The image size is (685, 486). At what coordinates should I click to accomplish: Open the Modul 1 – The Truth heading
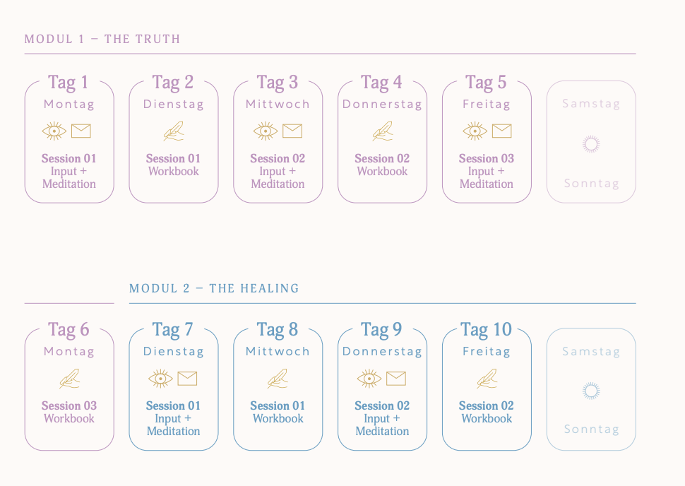tap(102, 40)
